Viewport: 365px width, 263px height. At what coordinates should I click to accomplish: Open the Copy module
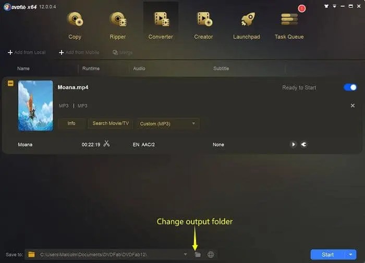(x=75, y=26)
